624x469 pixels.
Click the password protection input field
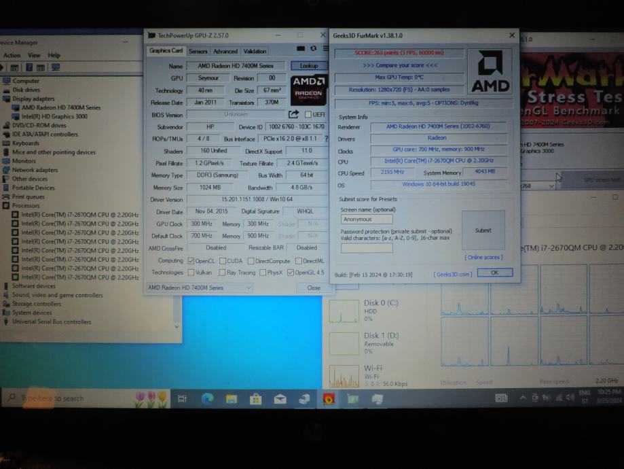coord(367,248)
